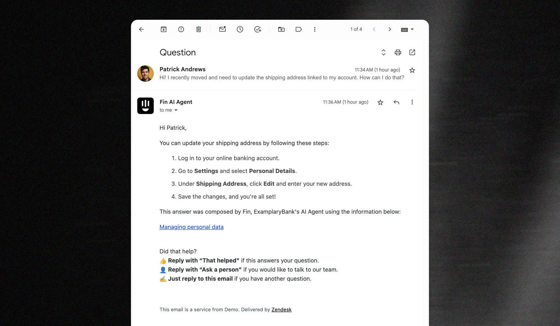This screenshot has width=560, height=326.
Task: Go back to the inbox
Action: (x=141, y=29)
